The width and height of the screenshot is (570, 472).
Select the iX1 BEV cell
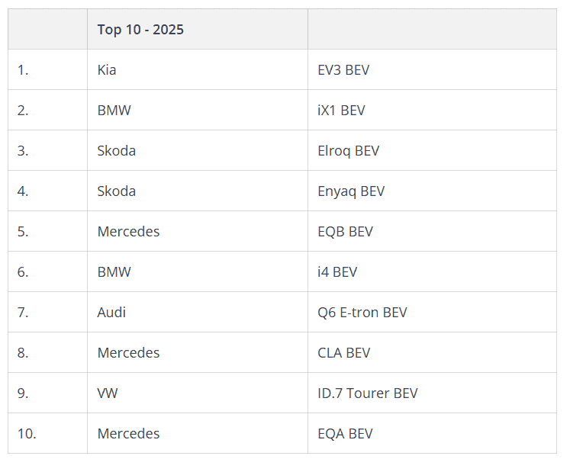pos(341,111)
